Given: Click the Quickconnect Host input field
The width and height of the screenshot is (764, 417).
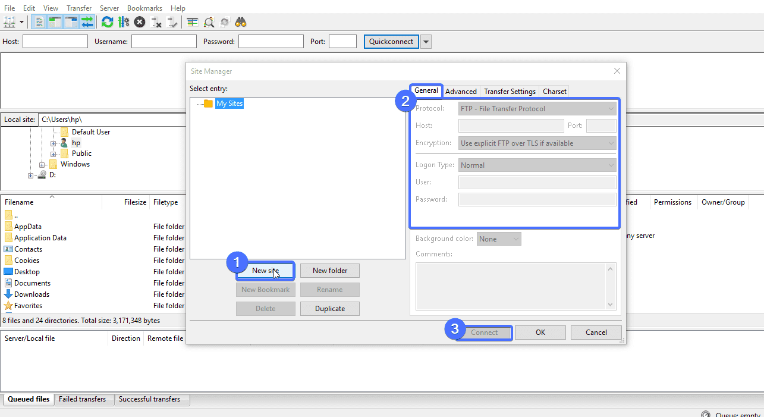Looking at the screenshot, I should pyautogui.click(x=55, y=42).
